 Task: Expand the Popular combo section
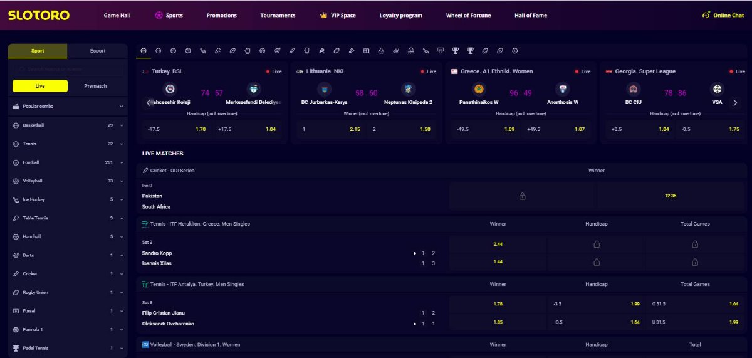tap(121, 107)
